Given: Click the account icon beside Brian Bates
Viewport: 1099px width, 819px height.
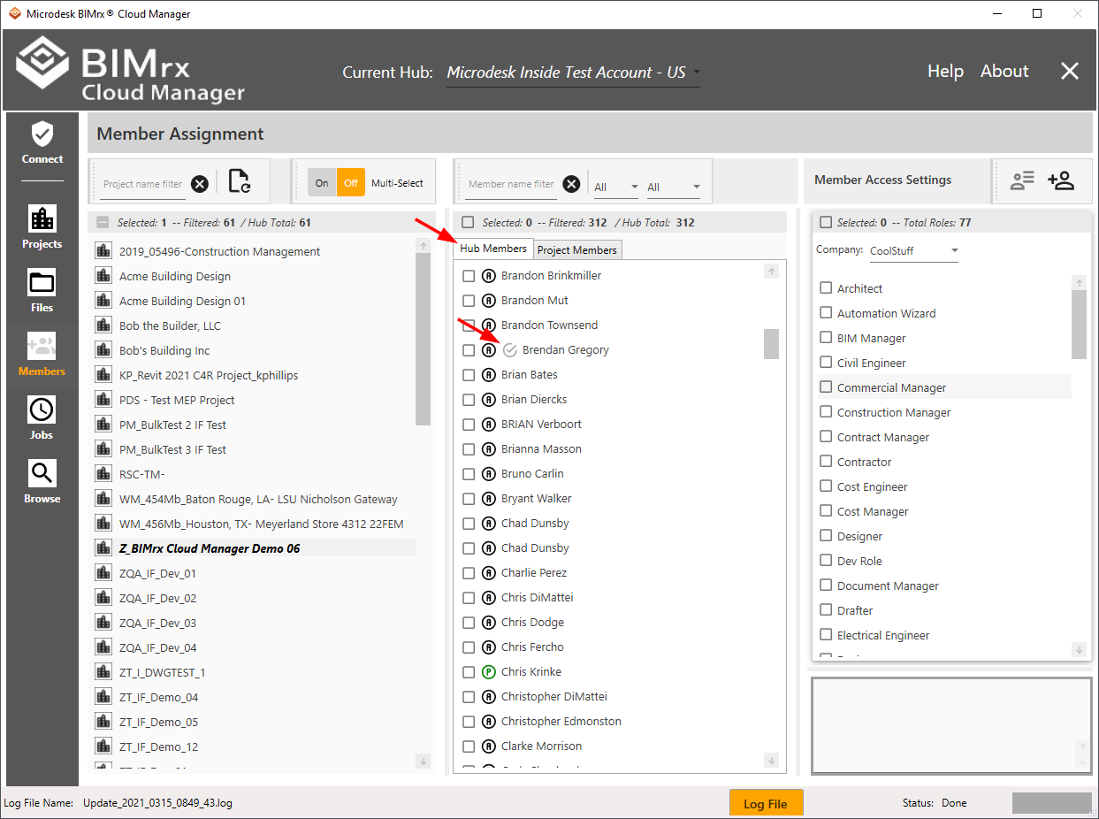Looking at the screenshot, I should pyautogui.click(x=488, y=375).
